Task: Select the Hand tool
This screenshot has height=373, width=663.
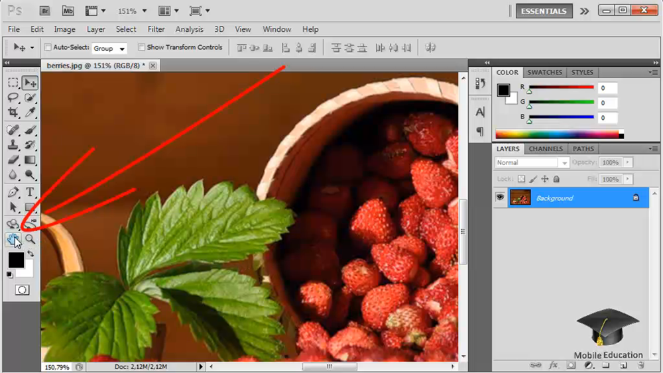Action: click(x=13, y=240)
